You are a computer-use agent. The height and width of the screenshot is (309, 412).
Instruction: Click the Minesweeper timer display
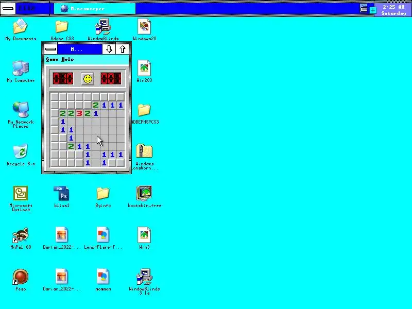(111, 79)
